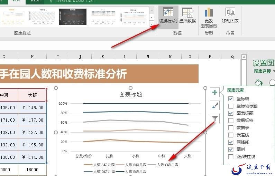The image size is (275, 176).
Task: Select legend entry 人数 C幼儿园
Action: point(163,165)
